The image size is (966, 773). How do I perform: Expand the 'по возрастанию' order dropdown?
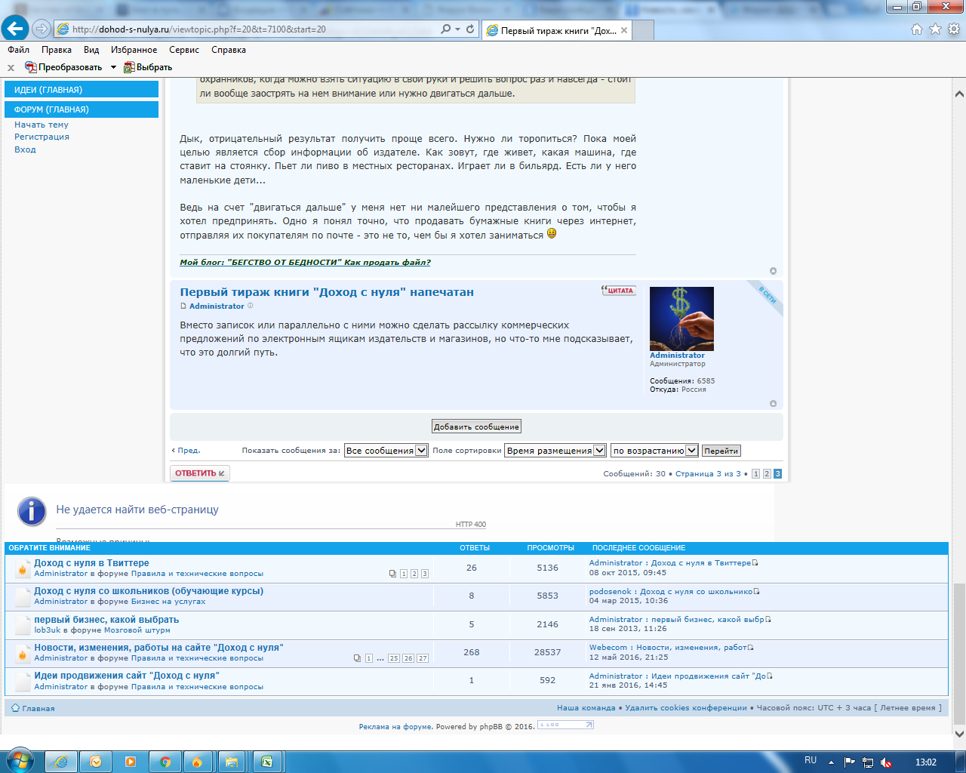coord(654,451)
